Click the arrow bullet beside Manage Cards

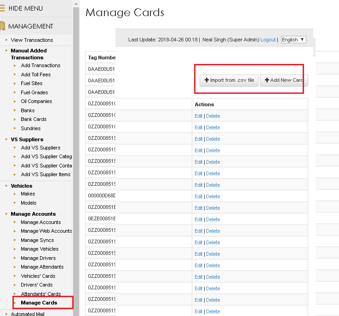coord(15,303)
